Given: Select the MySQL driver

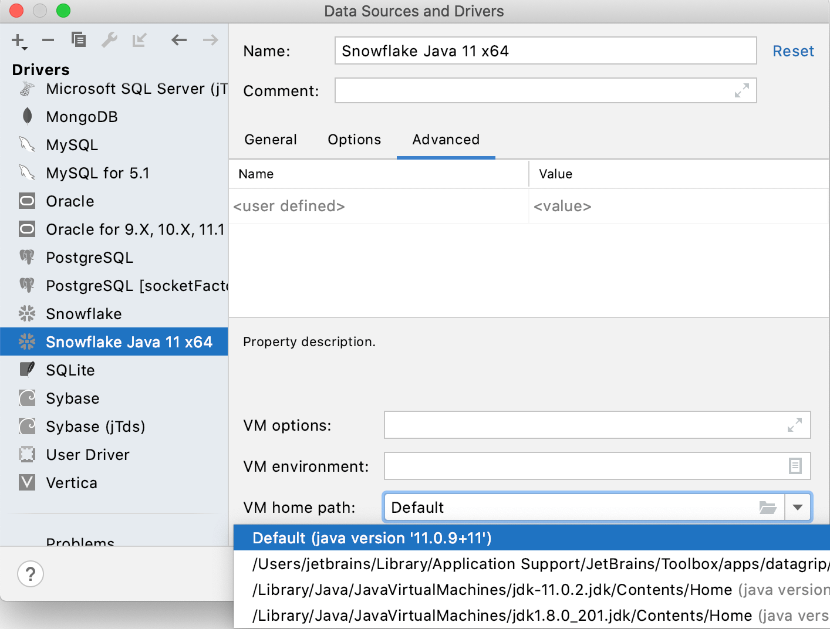Looking at the screenshot, I should [x=72, y=144].
